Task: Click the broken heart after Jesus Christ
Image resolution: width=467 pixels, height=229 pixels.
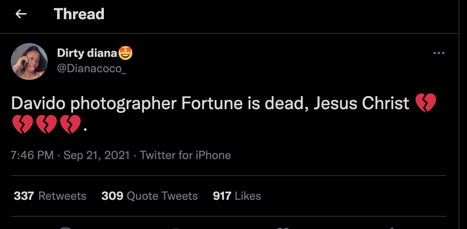Action: (426, 103)
